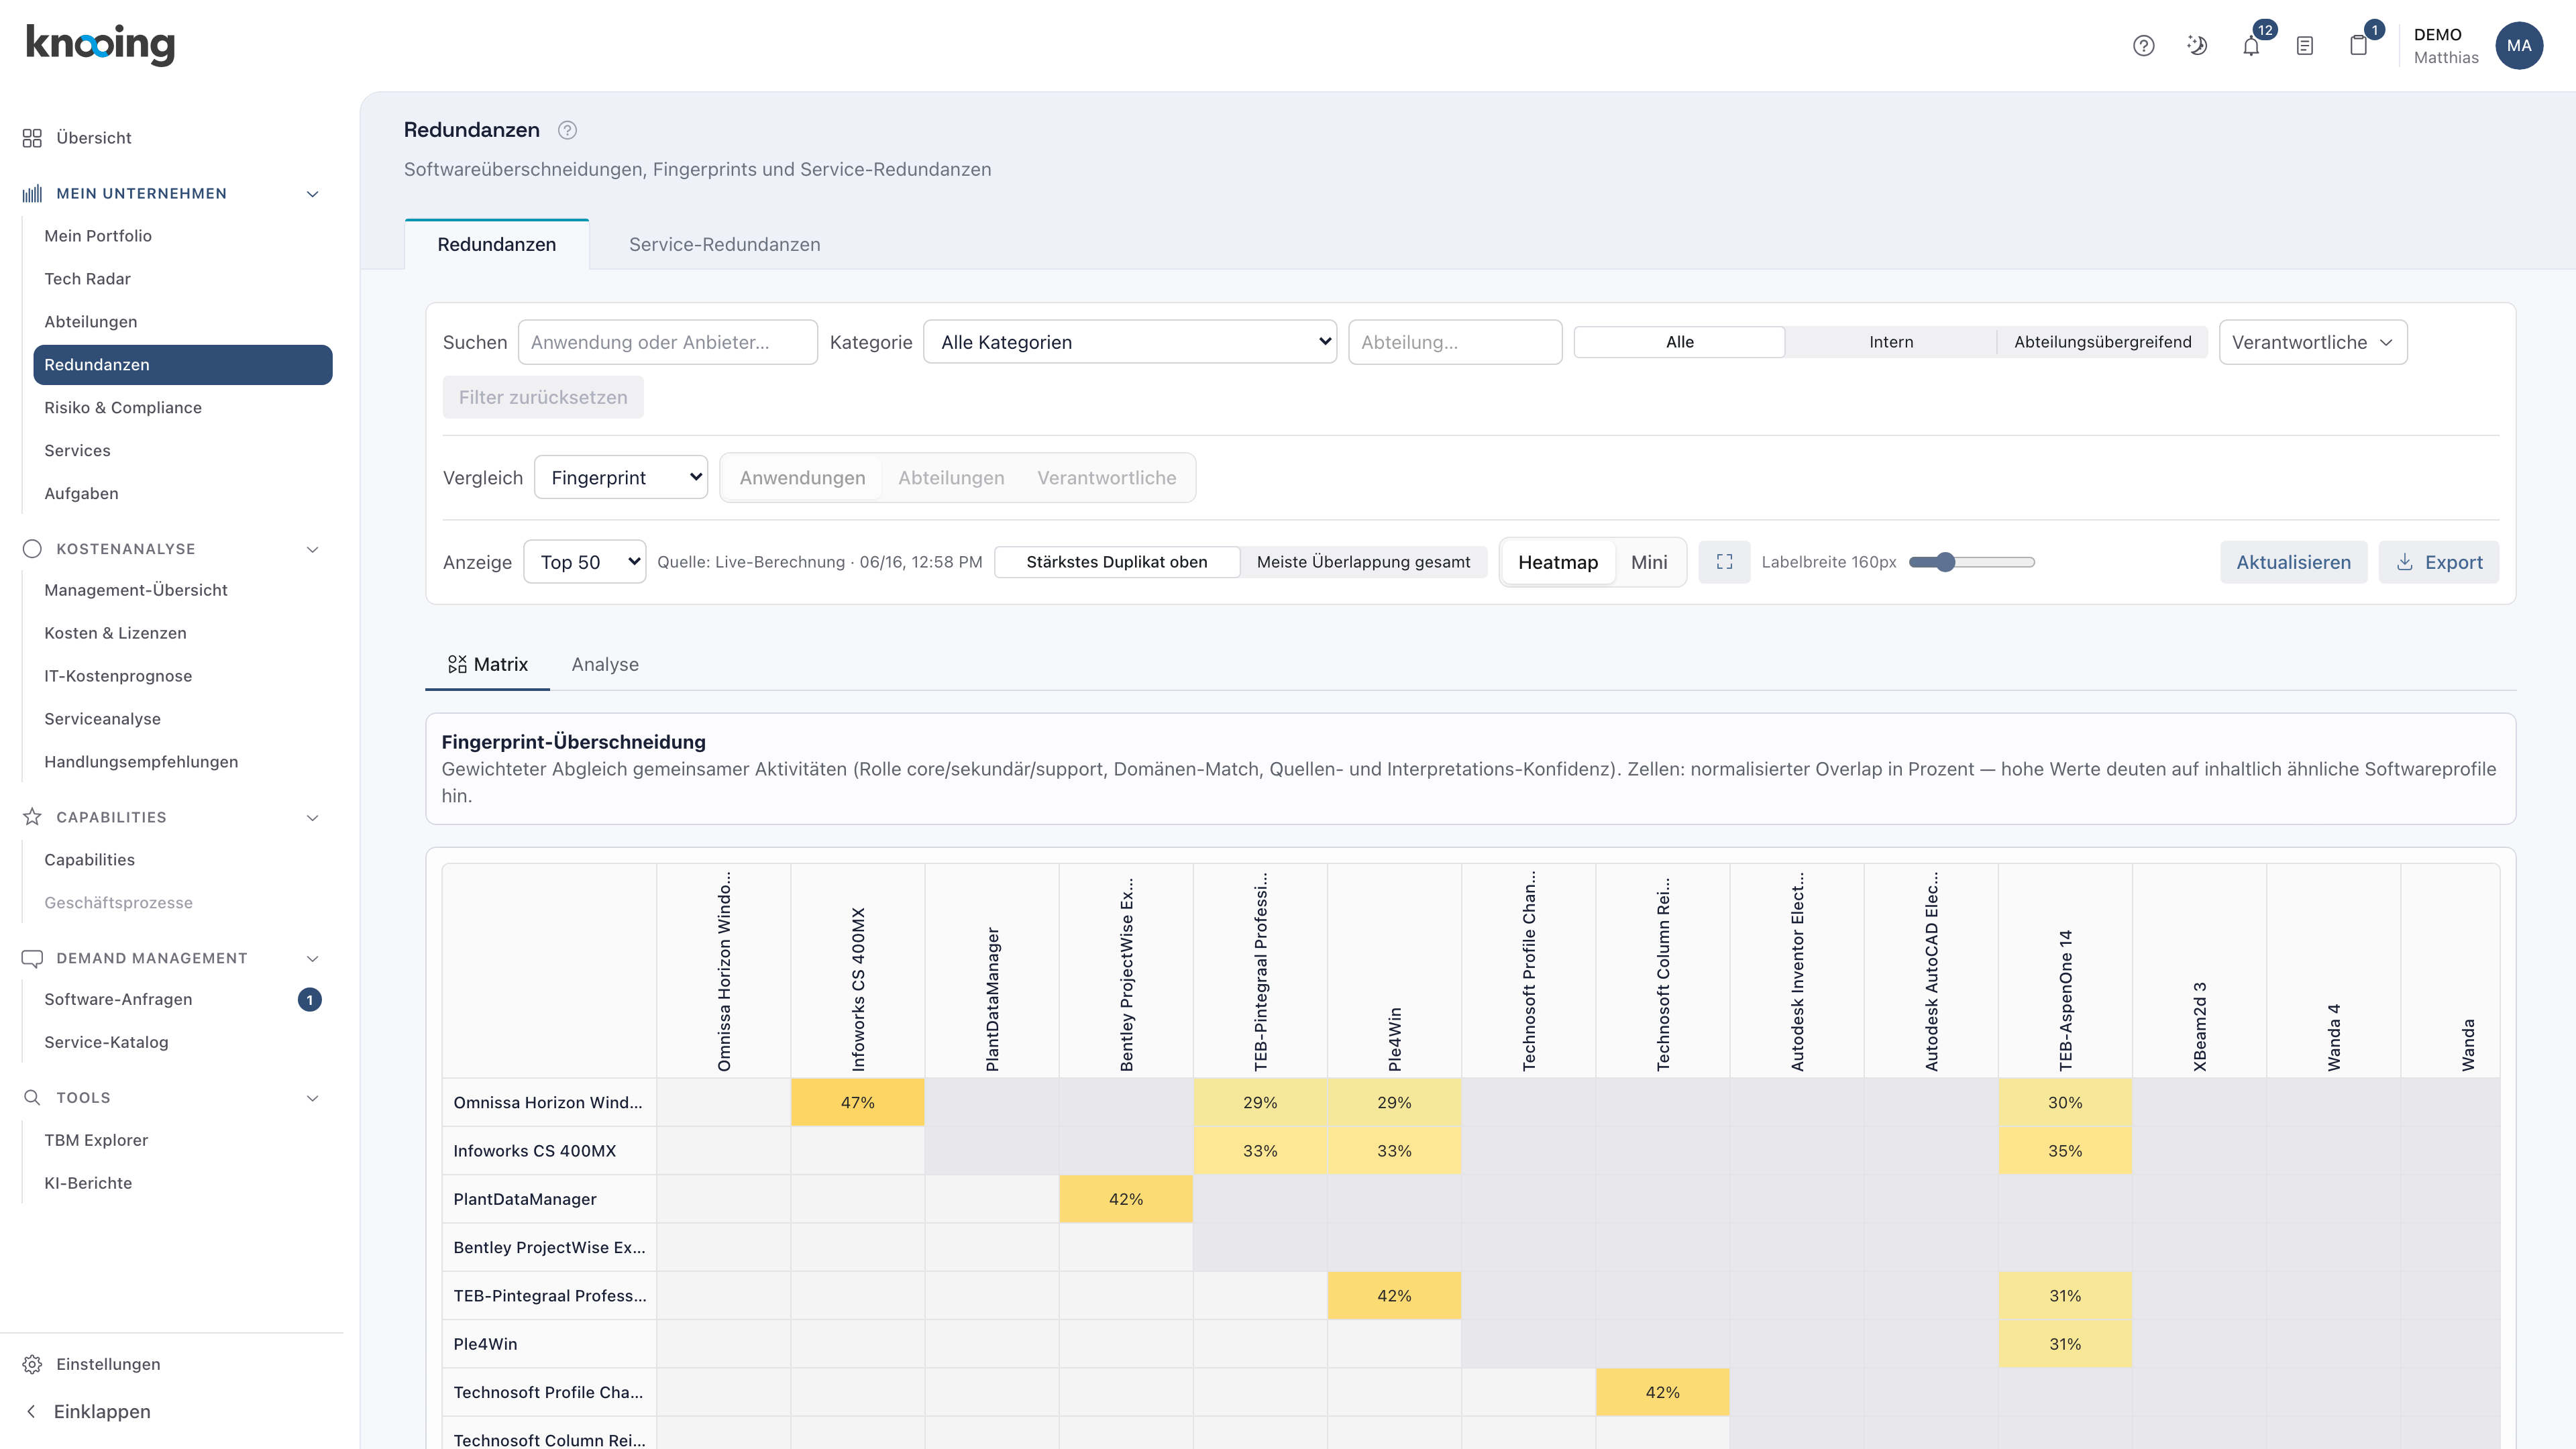Click the Demand Management chat icon

pyautogui.click(x=32, y=958)
